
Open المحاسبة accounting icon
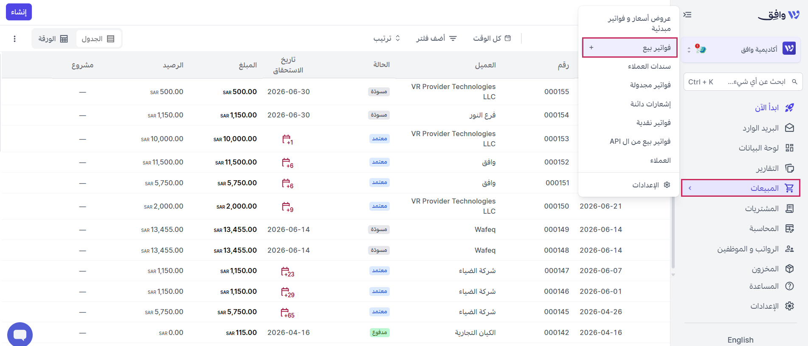[789, 229]
